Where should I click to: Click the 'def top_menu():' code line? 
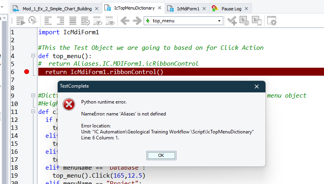pos(65,56)
